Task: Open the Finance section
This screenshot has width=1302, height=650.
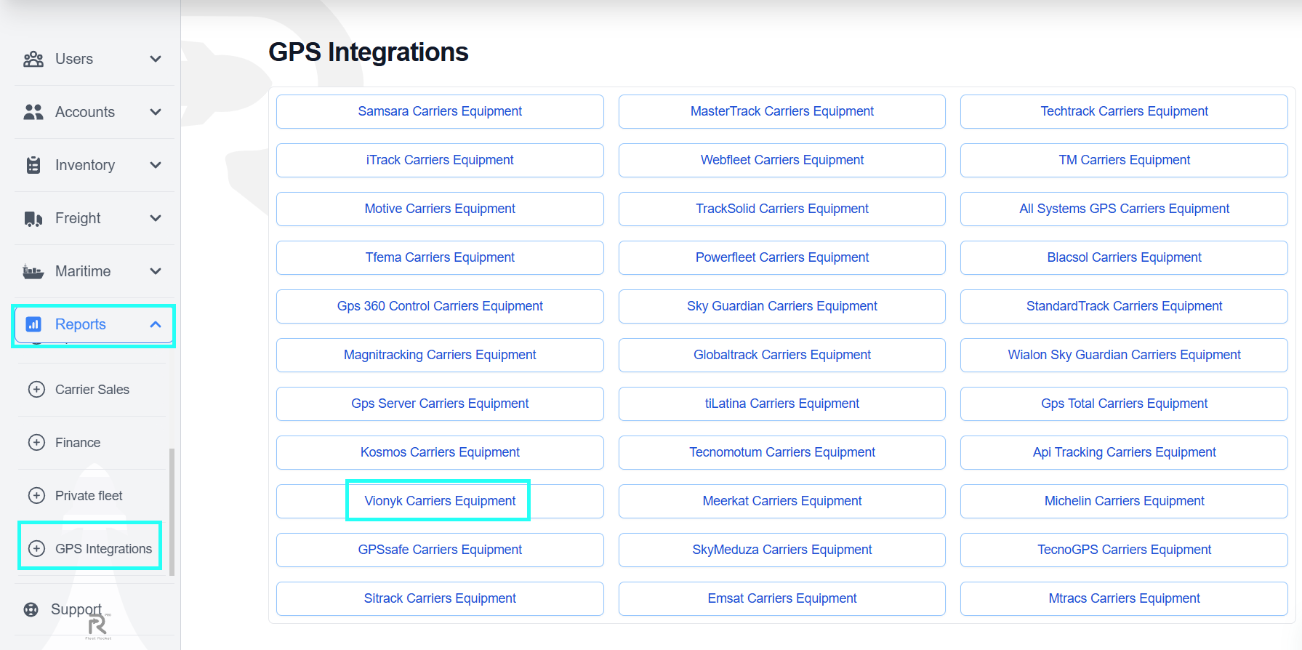Action: pyautogui.click(x=77, y=442)
